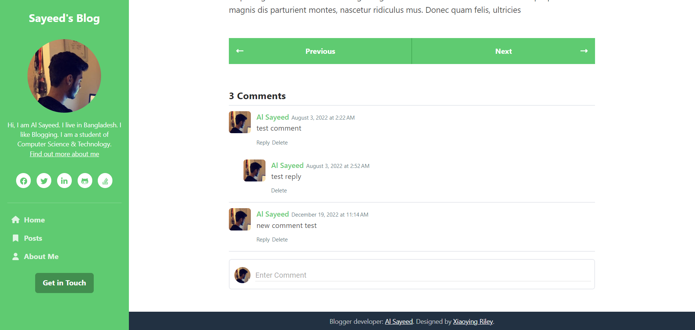Delete the 'new comment test' comment
695x330 pixels.
pos(280,240)
